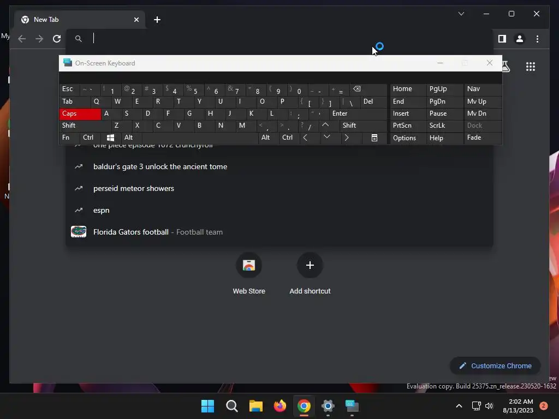Click the Options key on keyboard

[408, 137]
